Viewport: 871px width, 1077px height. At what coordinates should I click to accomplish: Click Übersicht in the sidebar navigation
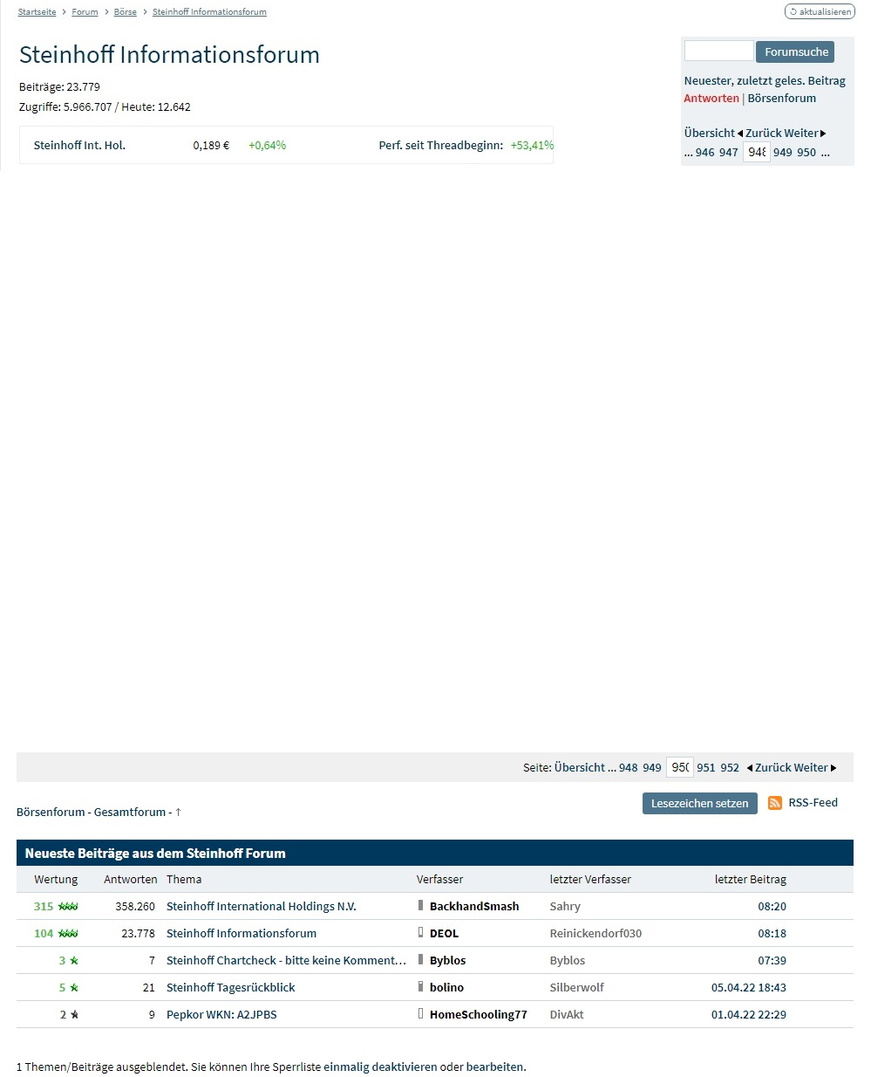pyautogui.click(x=710, y=134)
